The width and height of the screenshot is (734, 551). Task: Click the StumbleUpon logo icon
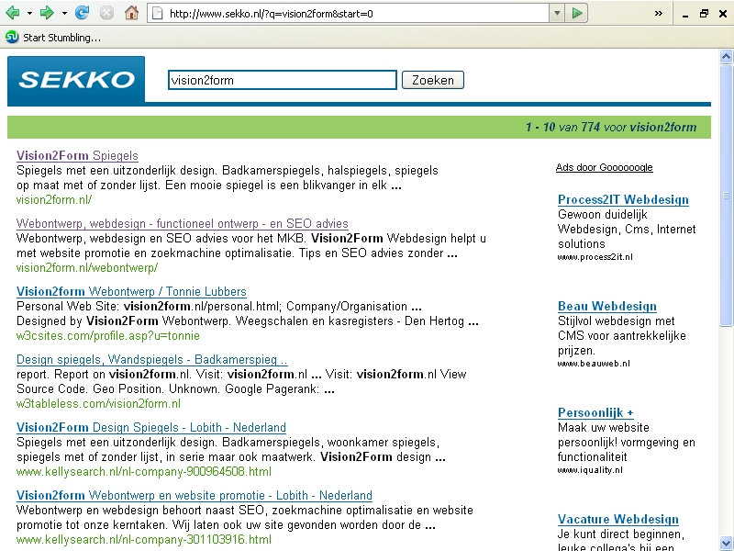point(12,37)
